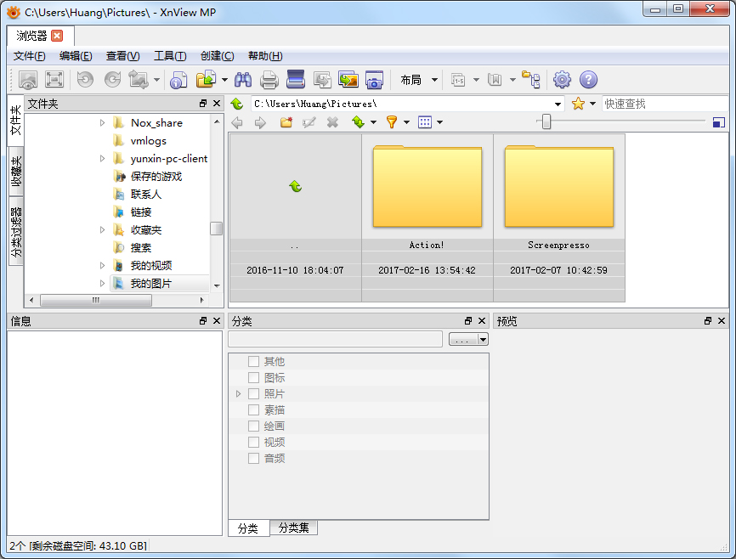Click the printer icon

tap(269, 80)
